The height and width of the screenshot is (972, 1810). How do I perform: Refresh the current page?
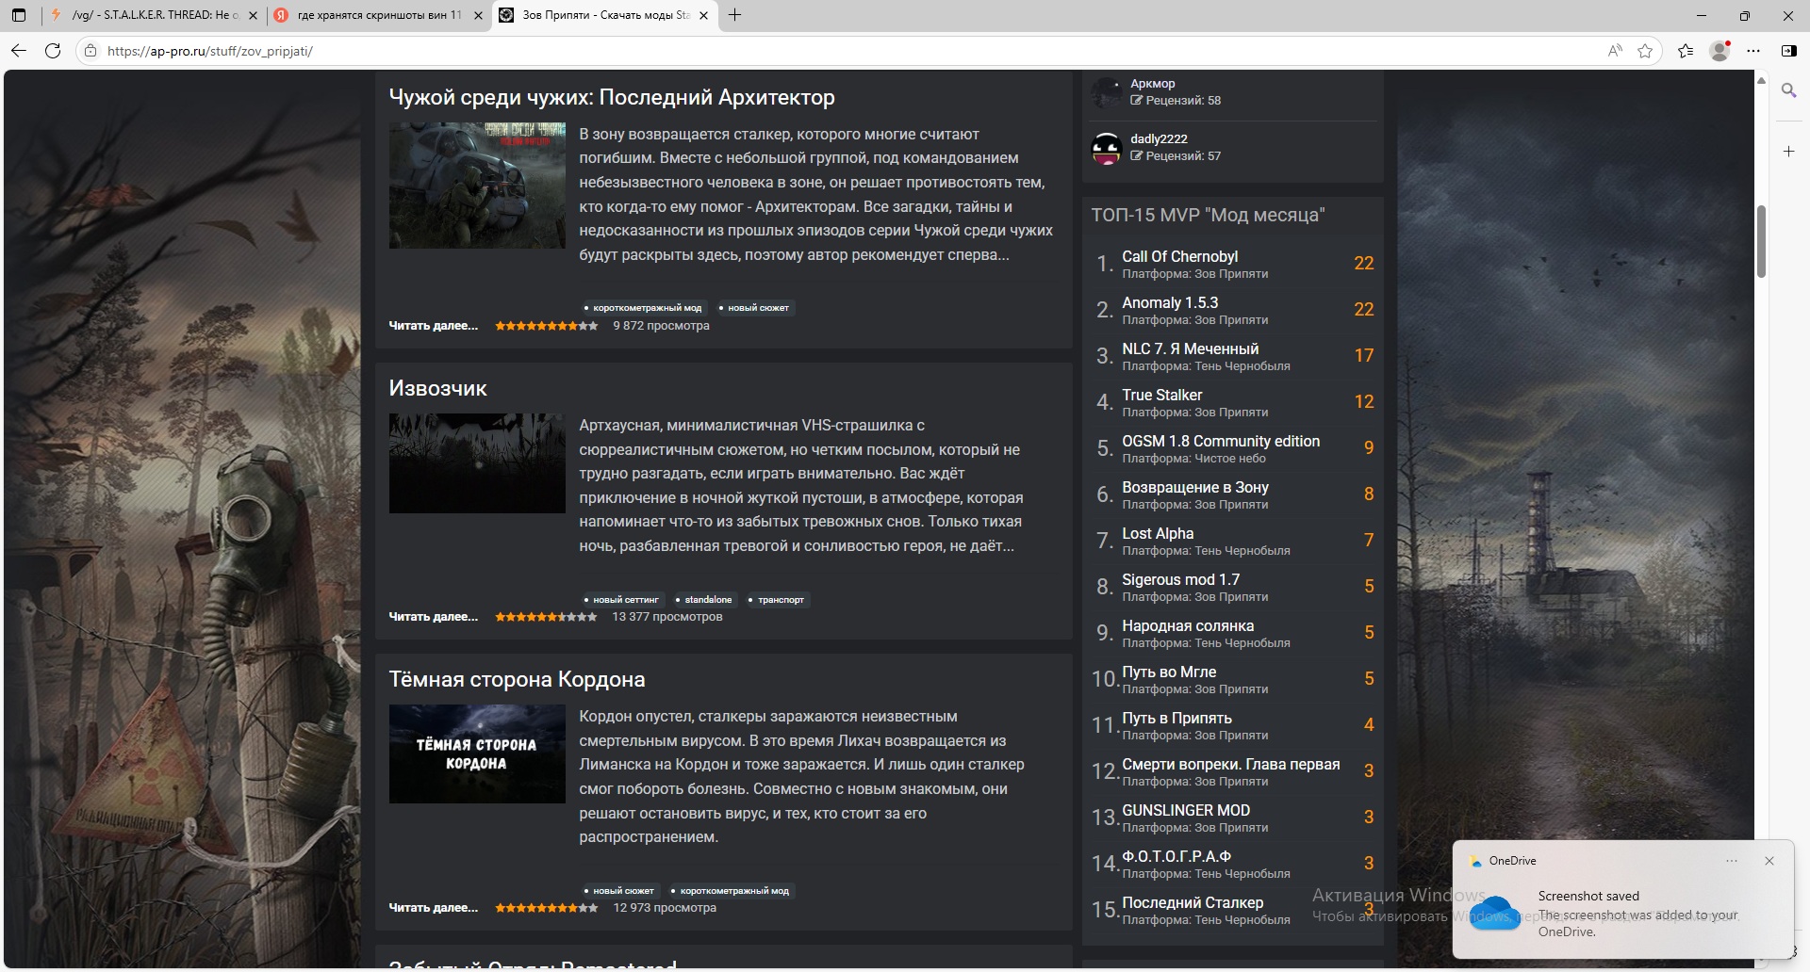(53, 51)
